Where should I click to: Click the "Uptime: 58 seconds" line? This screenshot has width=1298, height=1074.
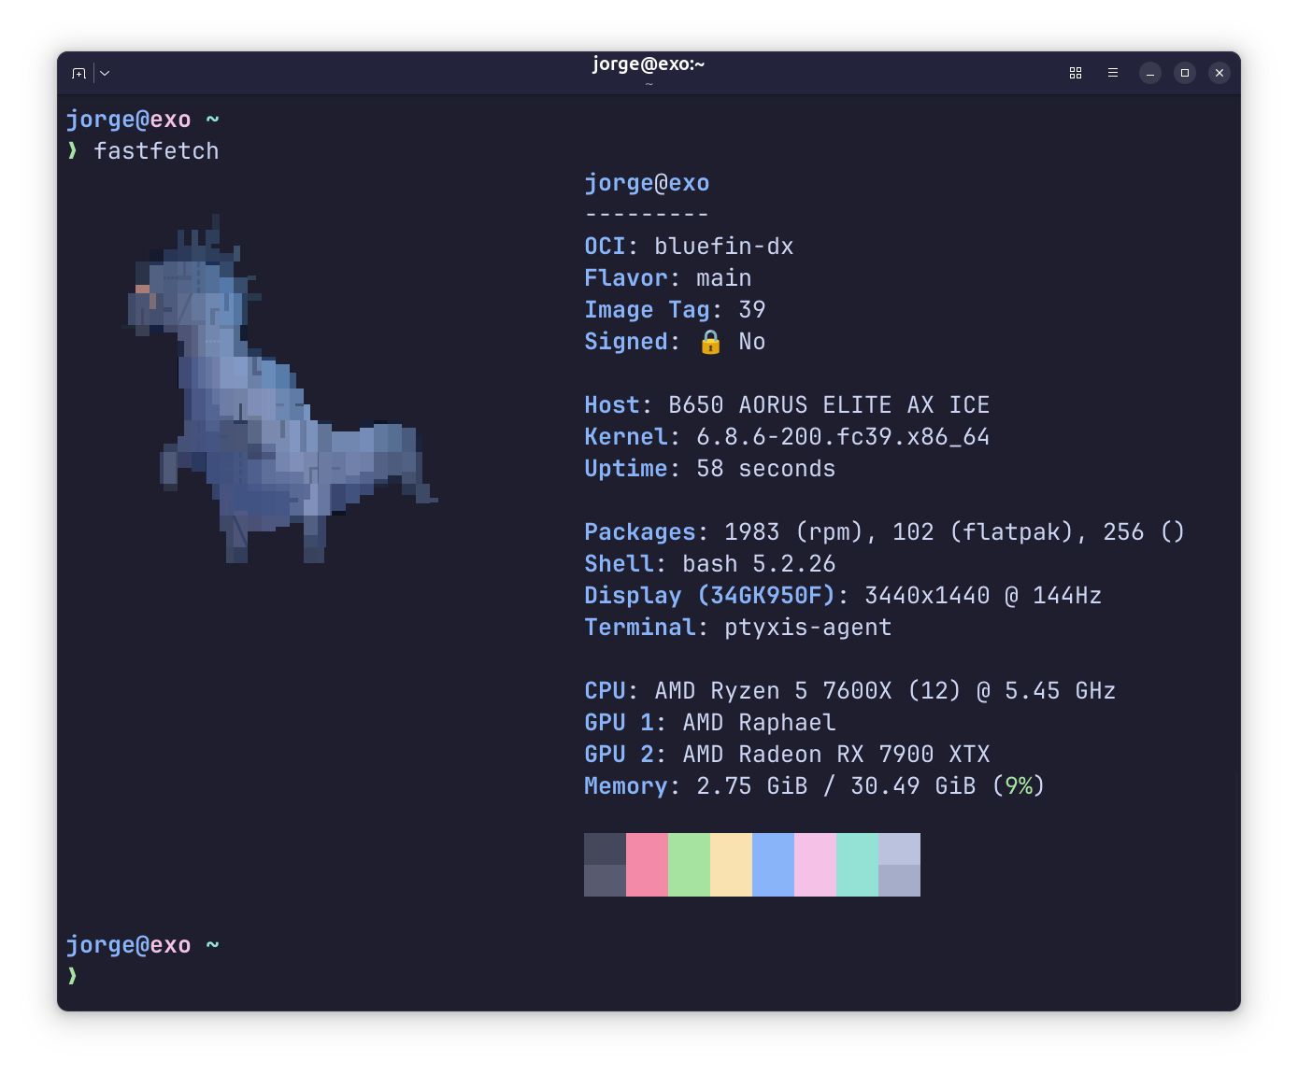pos(710,469)
